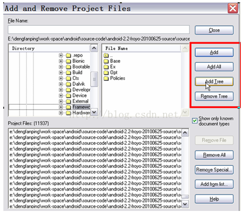Toggle Show only known document types checkbox
243x217 pixels.
click(x=195, y=121)
